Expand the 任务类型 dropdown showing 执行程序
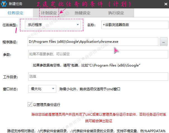 (x=53, y=25)
